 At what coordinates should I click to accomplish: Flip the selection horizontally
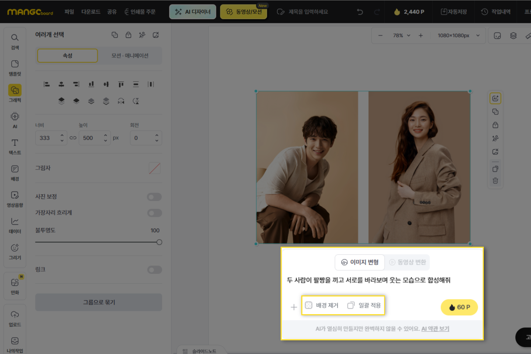click(121, 101)
